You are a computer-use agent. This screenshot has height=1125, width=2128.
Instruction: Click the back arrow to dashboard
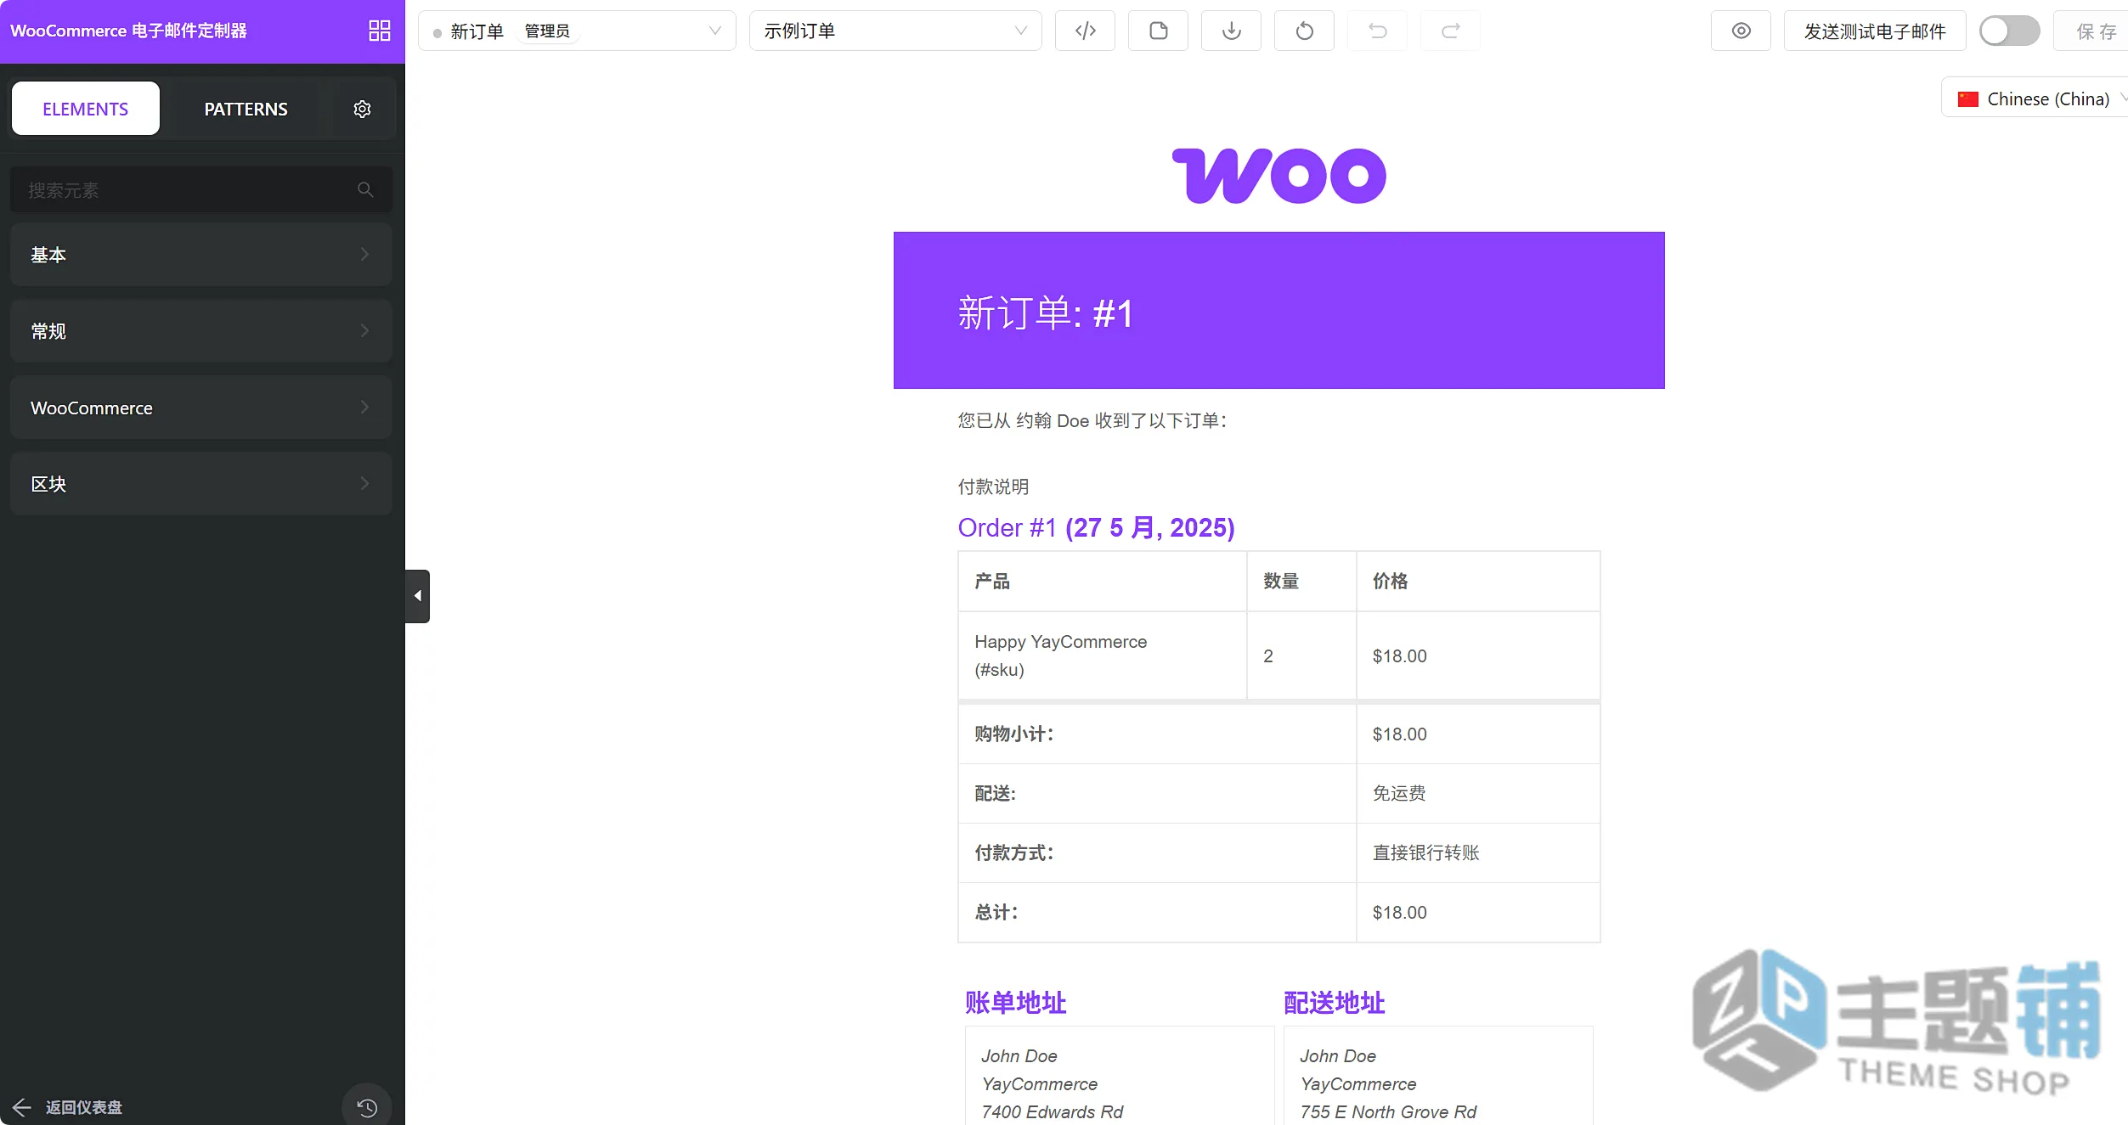click(x=21, y=1106)
